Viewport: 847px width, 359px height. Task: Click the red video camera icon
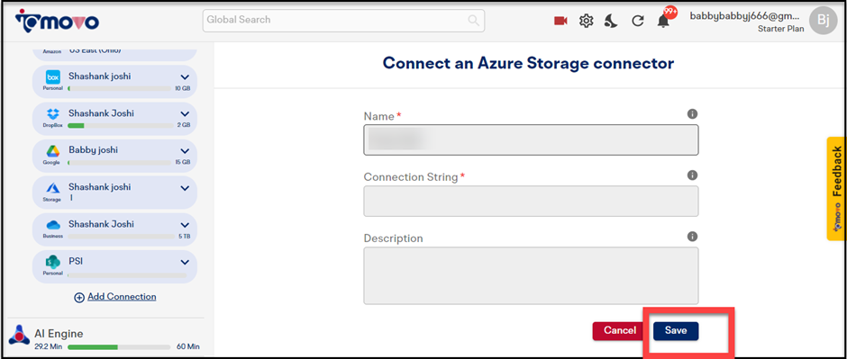560,21
